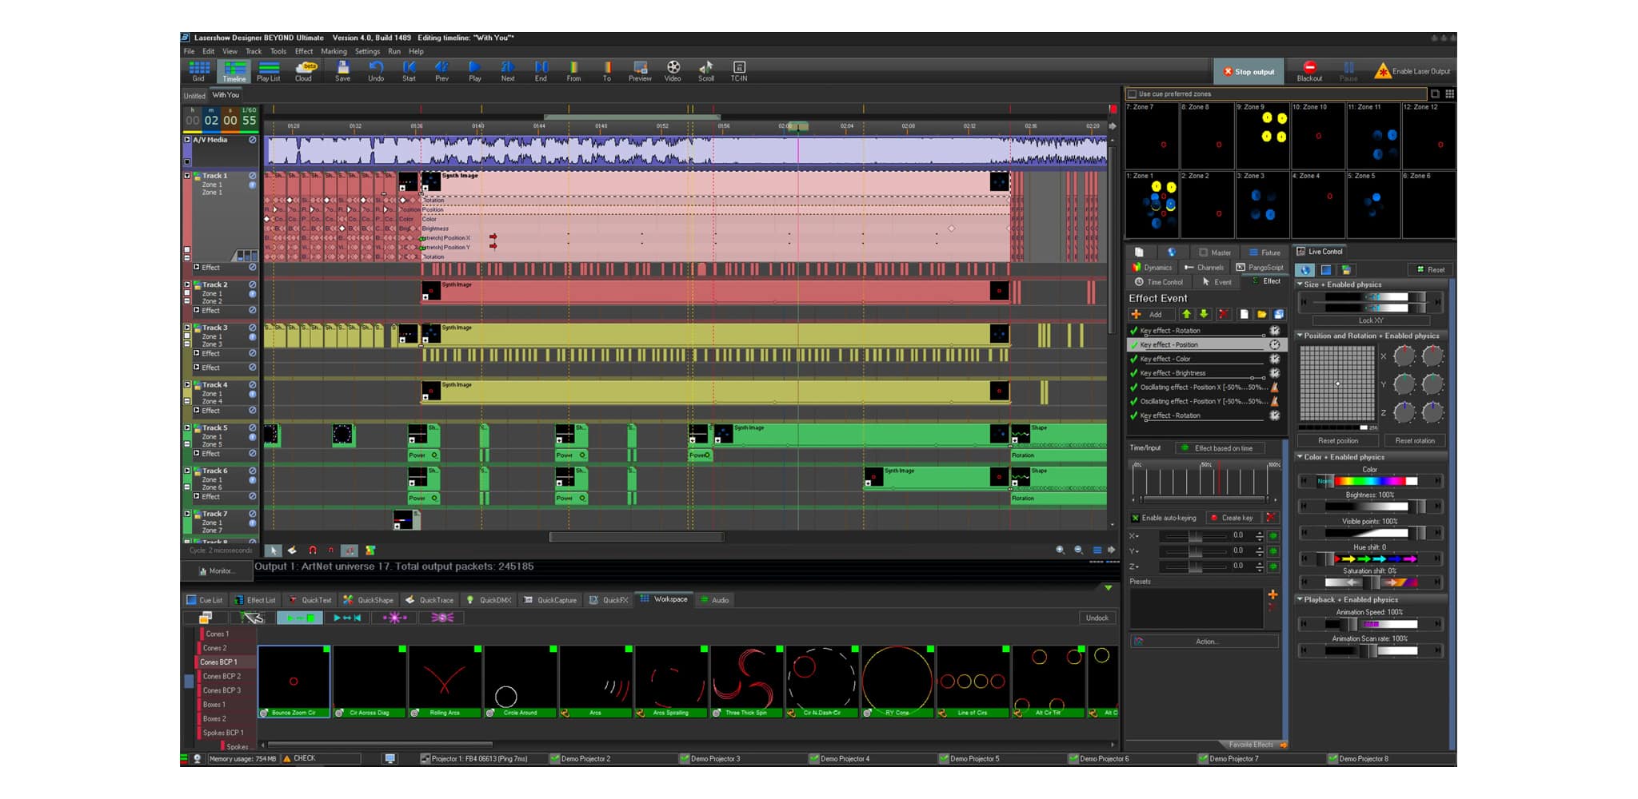Collapse Size + Enabled physics section
Image resolution: width=1638 pixels, height=799 pixels.
[x=1300, y=284]
